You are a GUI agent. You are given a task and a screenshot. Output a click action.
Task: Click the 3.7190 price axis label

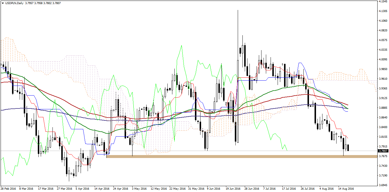pyautogui.click(x=383, y=176)
